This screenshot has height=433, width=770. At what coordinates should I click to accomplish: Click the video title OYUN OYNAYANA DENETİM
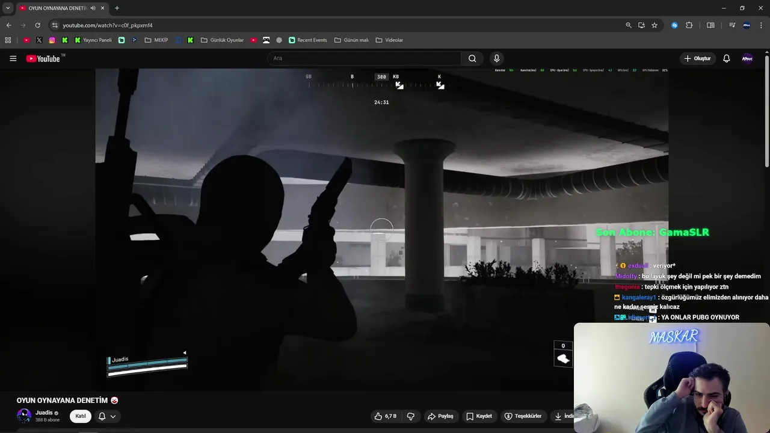62,401
